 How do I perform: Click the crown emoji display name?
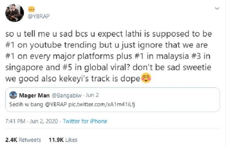(x=32, y=9)
